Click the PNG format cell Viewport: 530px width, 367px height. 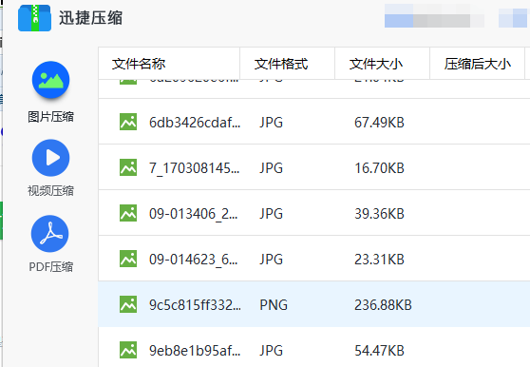click(274, 305)
